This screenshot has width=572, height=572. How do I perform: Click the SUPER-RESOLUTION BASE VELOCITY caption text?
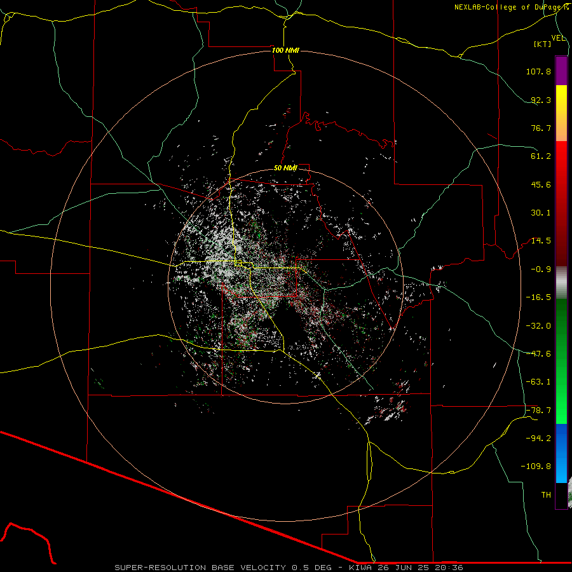200,568
